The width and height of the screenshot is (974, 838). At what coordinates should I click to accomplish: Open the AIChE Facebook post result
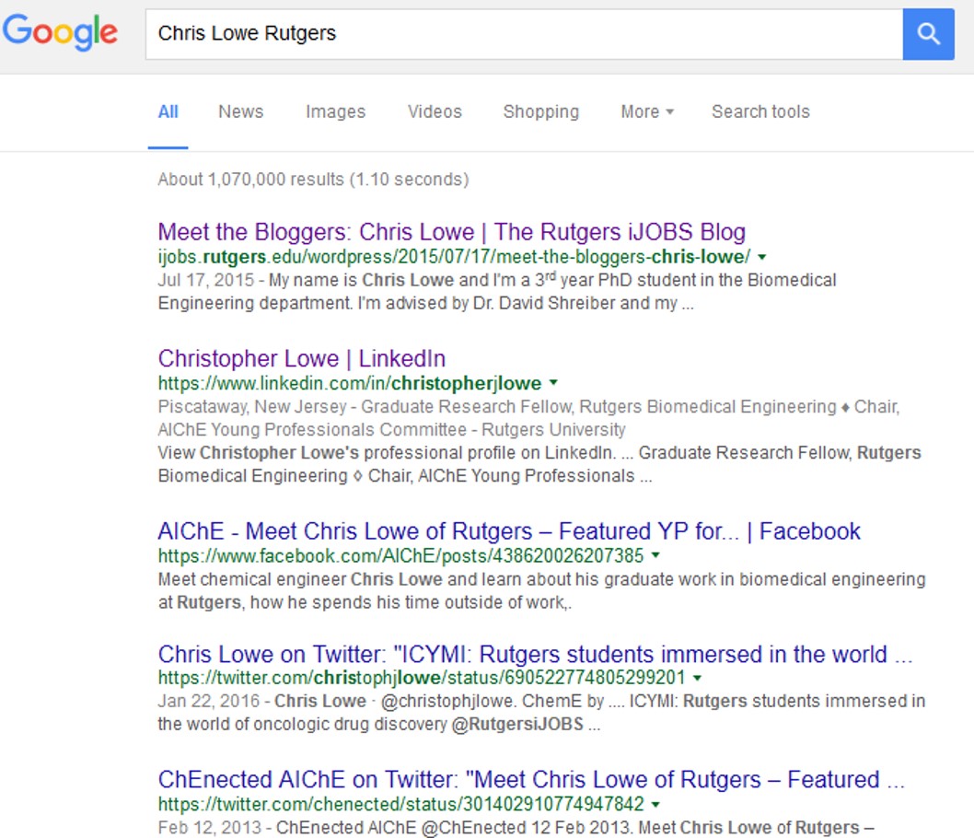pos(508,531)
